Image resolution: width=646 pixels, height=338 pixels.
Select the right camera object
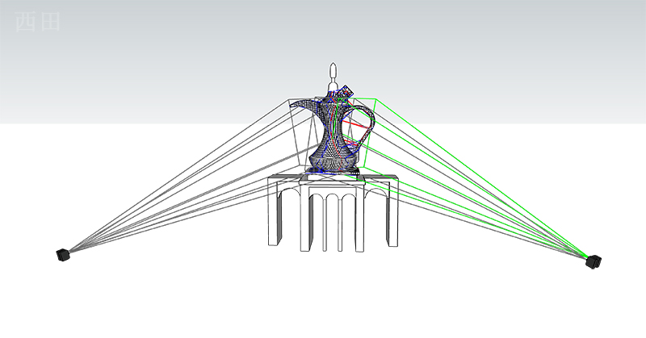(594, 261)
